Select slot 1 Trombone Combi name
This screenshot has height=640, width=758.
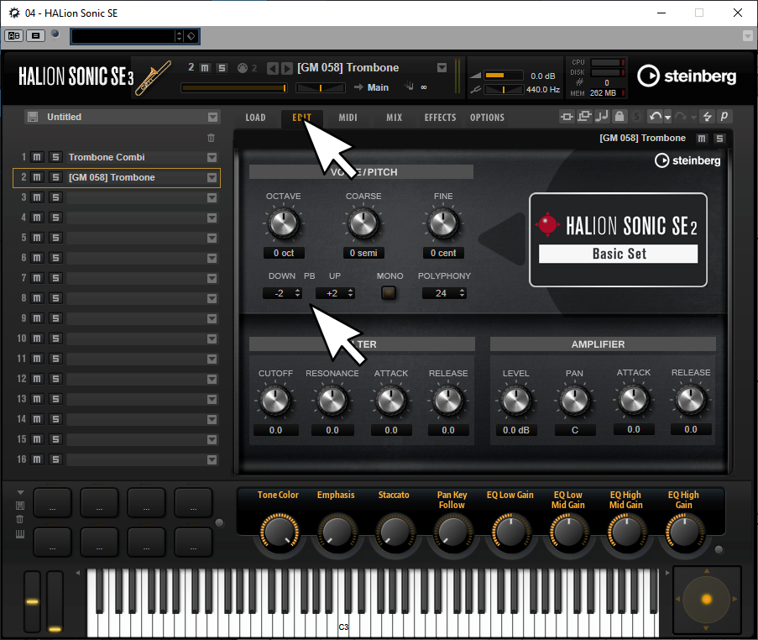[x=107, y=157]
